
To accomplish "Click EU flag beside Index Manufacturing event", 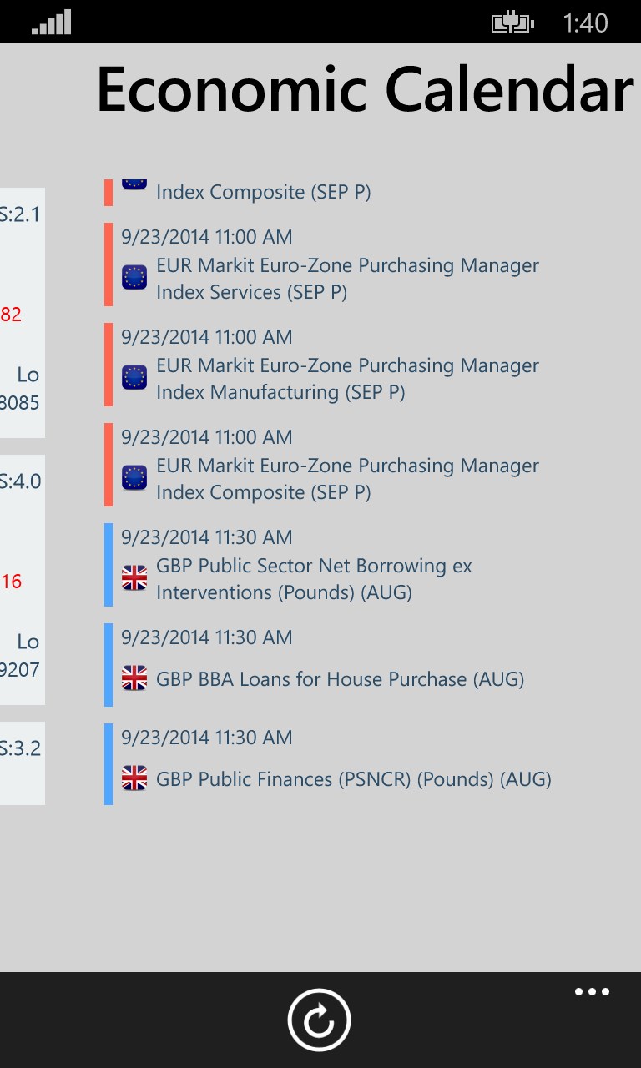I will tap(134, 377).
